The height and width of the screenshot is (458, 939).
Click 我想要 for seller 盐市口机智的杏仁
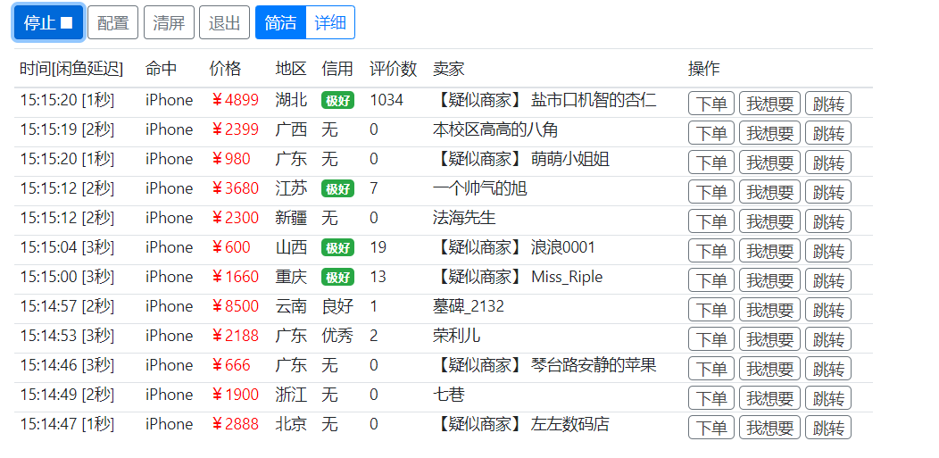click(x=769, y=104)
